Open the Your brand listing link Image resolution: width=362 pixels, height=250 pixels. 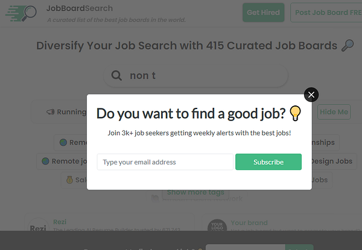[x=249, y=222]
